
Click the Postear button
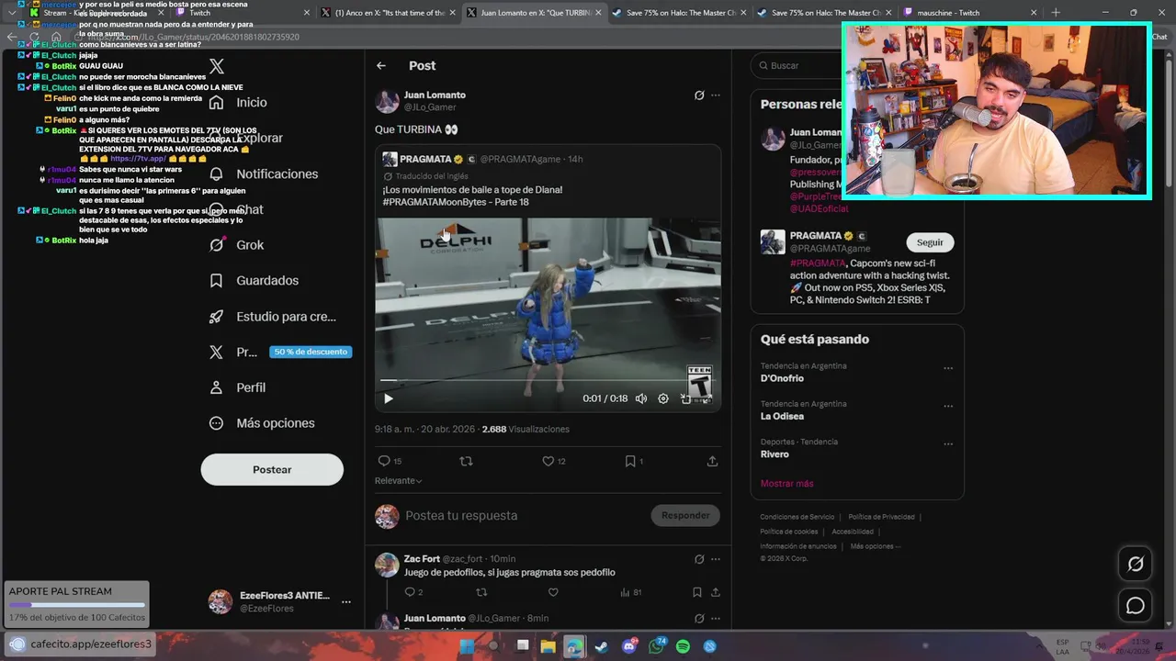click(x=272, y=469)
